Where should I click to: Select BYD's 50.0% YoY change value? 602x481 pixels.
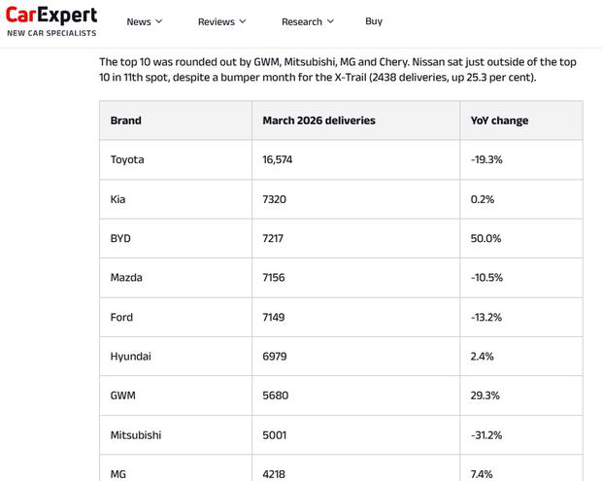pyautogui.click(x=485, y=238)
